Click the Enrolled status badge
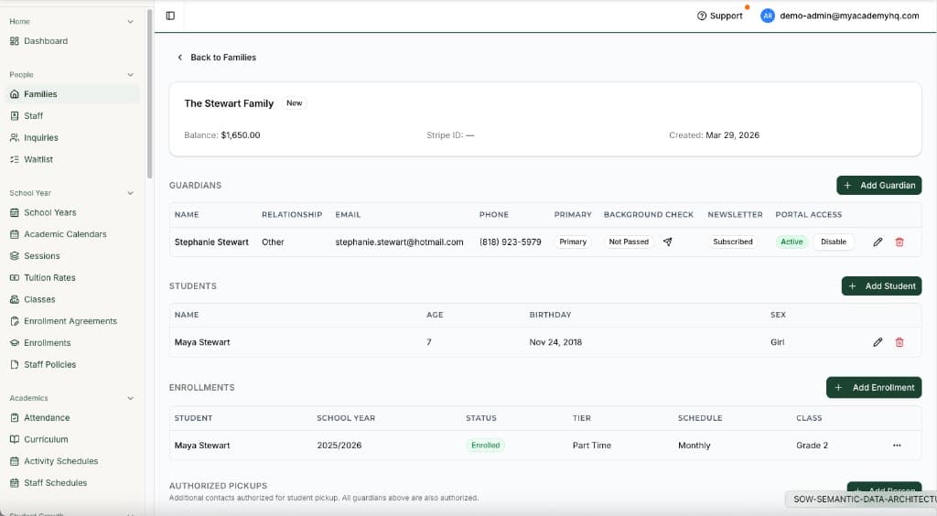 [x=485, y=446]
